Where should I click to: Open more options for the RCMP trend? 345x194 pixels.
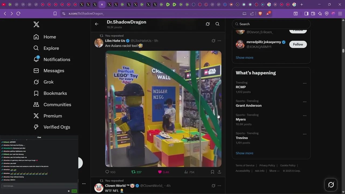click(305, 83)
